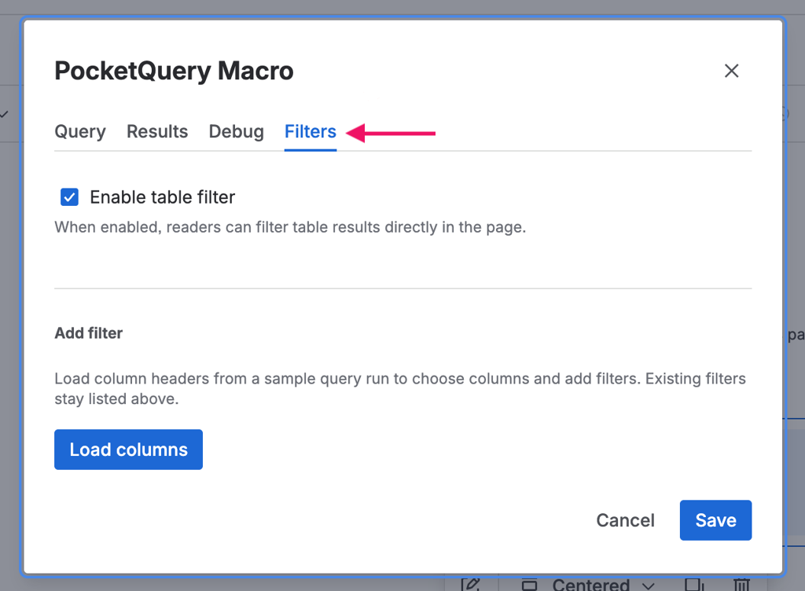Click the trash delete icon in background toolbar
Screen dimensions: 805x591
coord(741,585)
